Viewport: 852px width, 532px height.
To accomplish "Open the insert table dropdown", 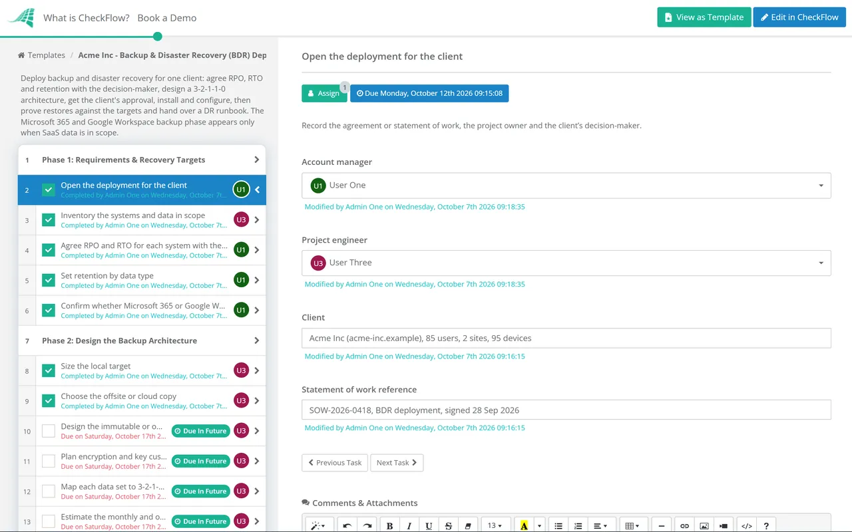I will click(633, 525).
